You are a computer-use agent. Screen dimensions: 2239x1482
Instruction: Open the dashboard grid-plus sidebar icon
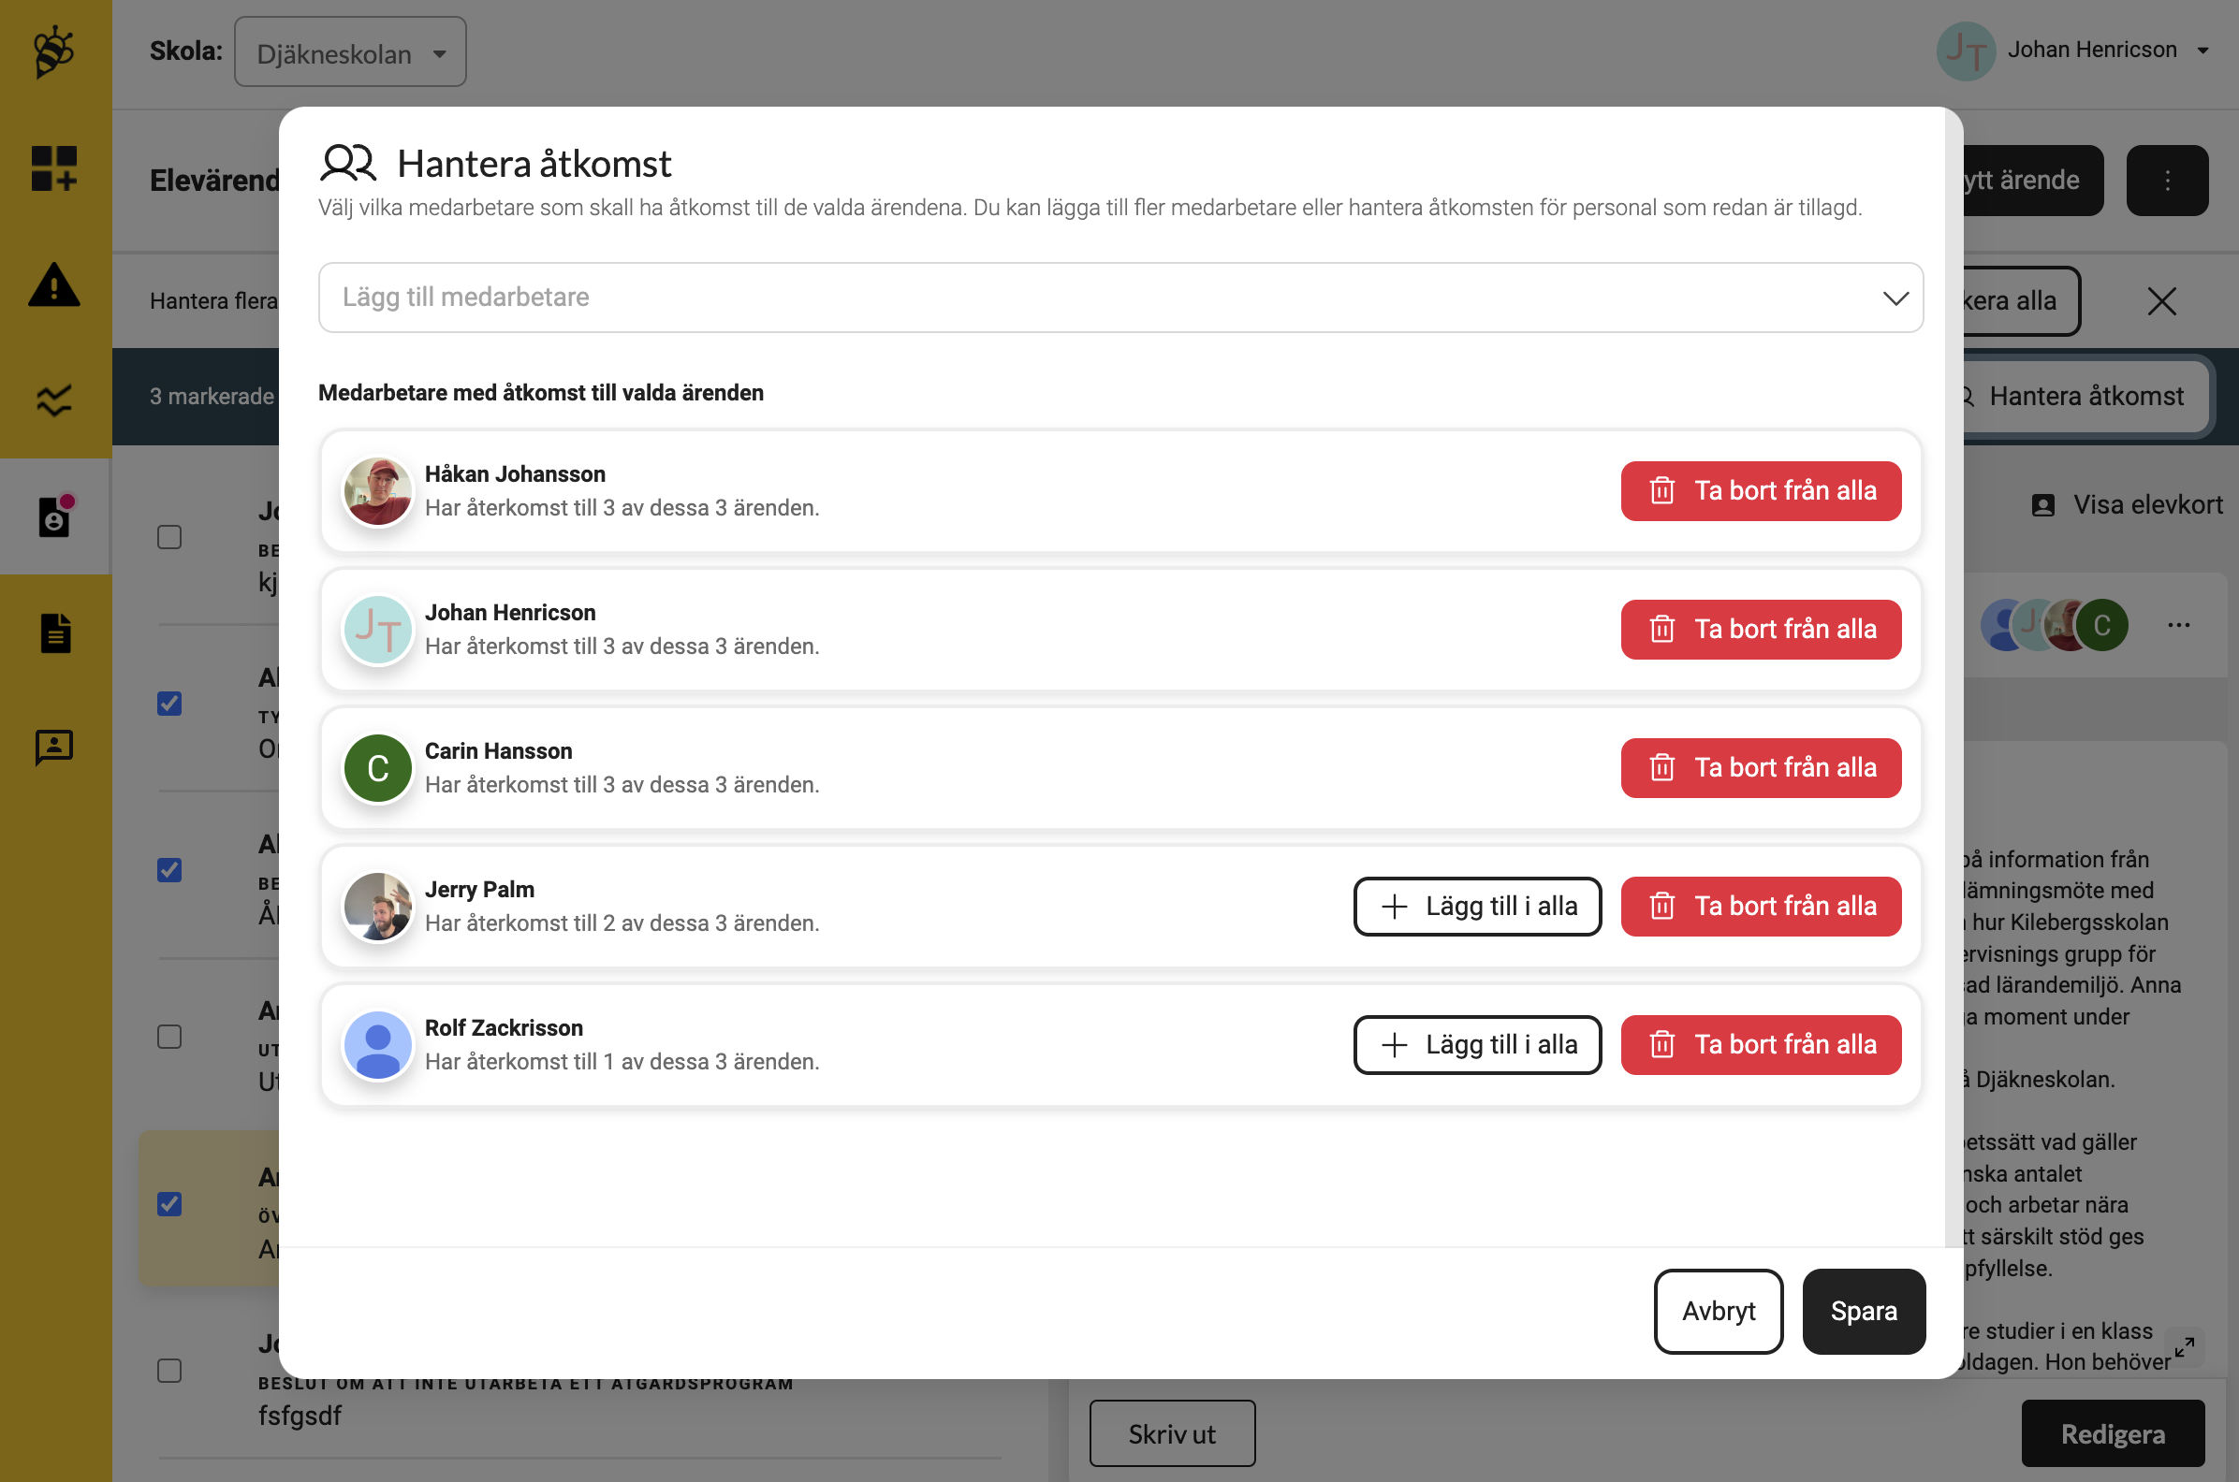[x=54, y=168]
